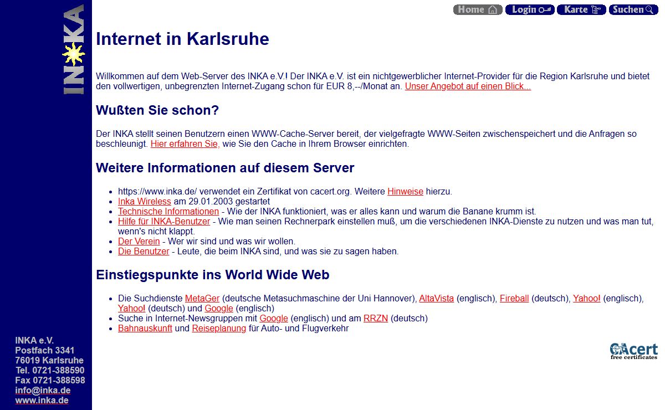Screen dimensions: 665x410
Task: Open the Reiseplanung link
Action: [x=219, y=329]
